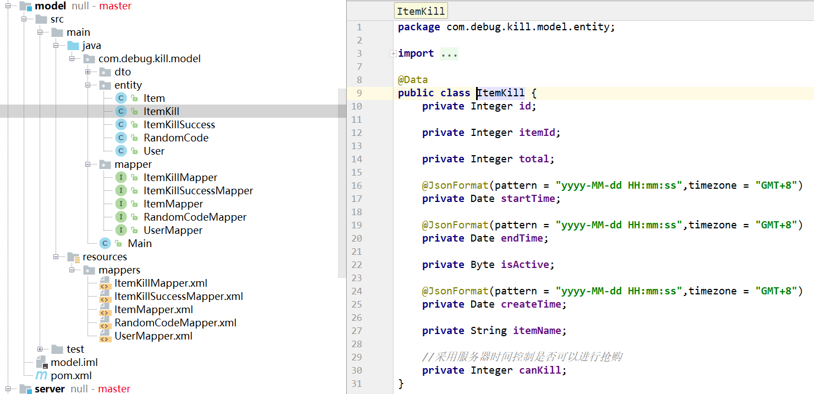The height and width of the screenshot is (394, 814).
Task: Collapse the entity package
Action: click(88, 85)
